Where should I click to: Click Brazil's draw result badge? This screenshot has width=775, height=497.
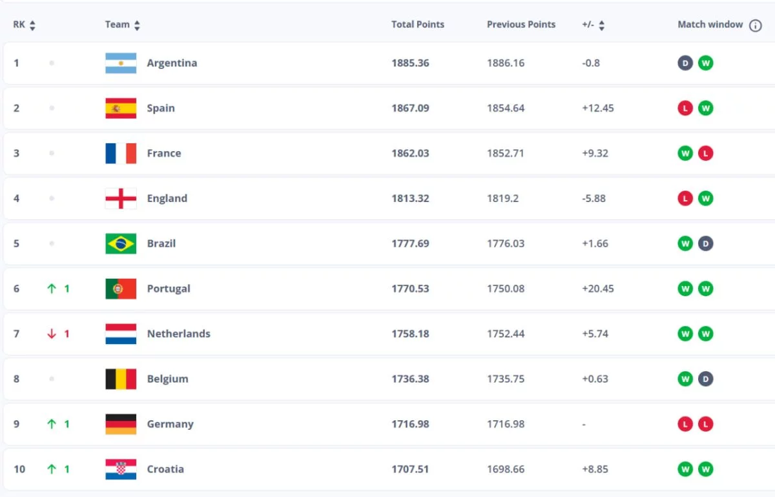[706, 244]
